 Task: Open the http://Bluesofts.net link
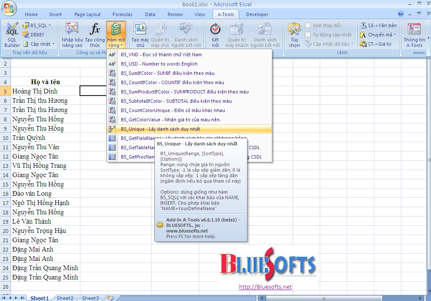tap(265, 287)
